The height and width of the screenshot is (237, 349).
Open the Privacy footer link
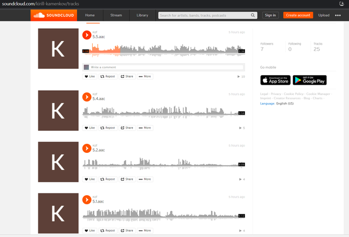(276, 94)
